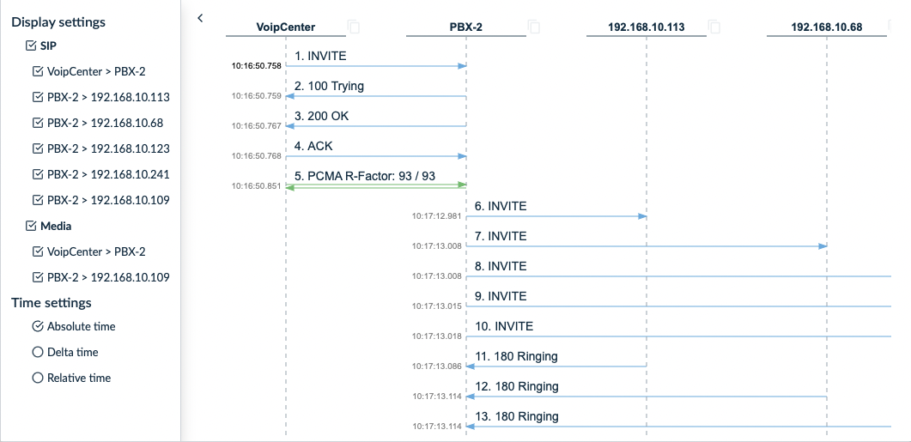The width and height of the screenshot is (911, 442).
Task: Open message 6. INVITE
Action: click(x=501, y=206)
